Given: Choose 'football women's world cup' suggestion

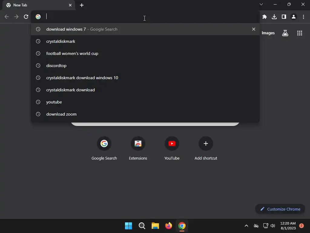Looking at the screenshot, I should click(x=145, y=53).
